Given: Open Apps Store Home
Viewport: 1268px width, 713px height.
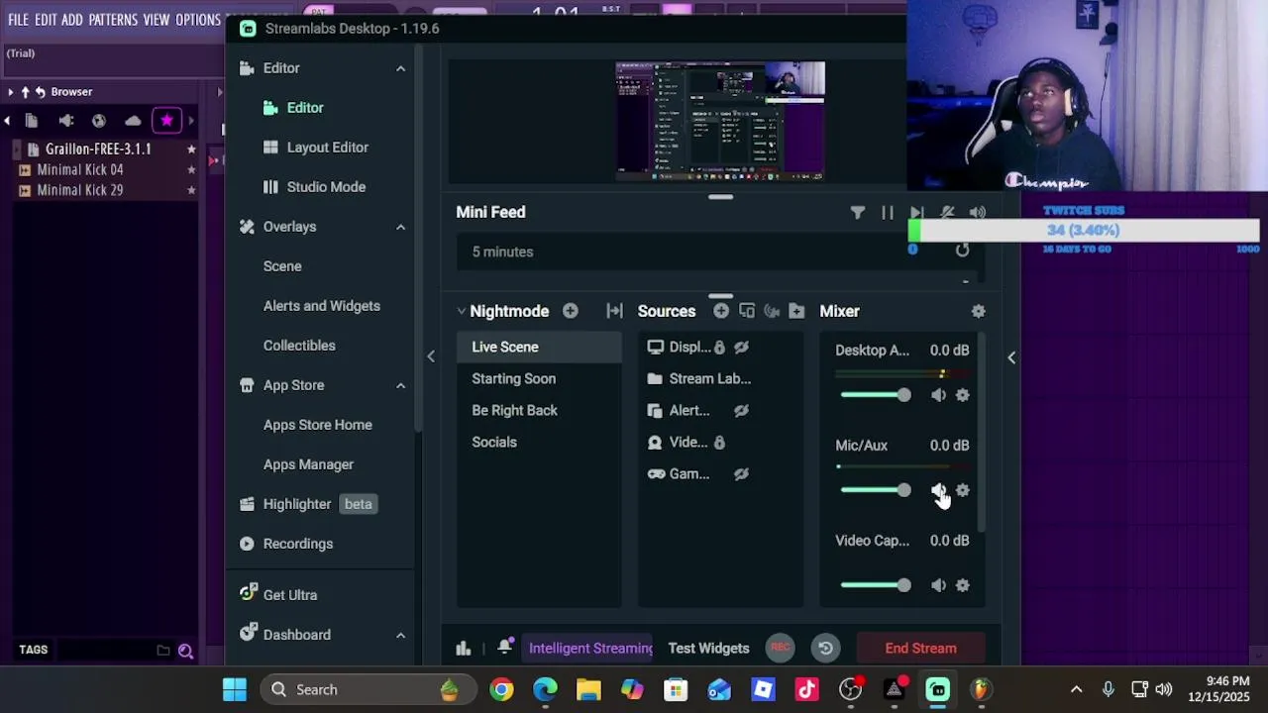Looking at the screenshot, I should tap(318, 425).
